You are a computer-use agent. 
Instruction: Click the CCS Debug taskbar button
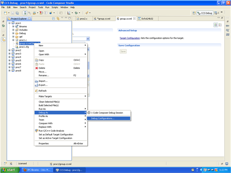click(69, 170)
